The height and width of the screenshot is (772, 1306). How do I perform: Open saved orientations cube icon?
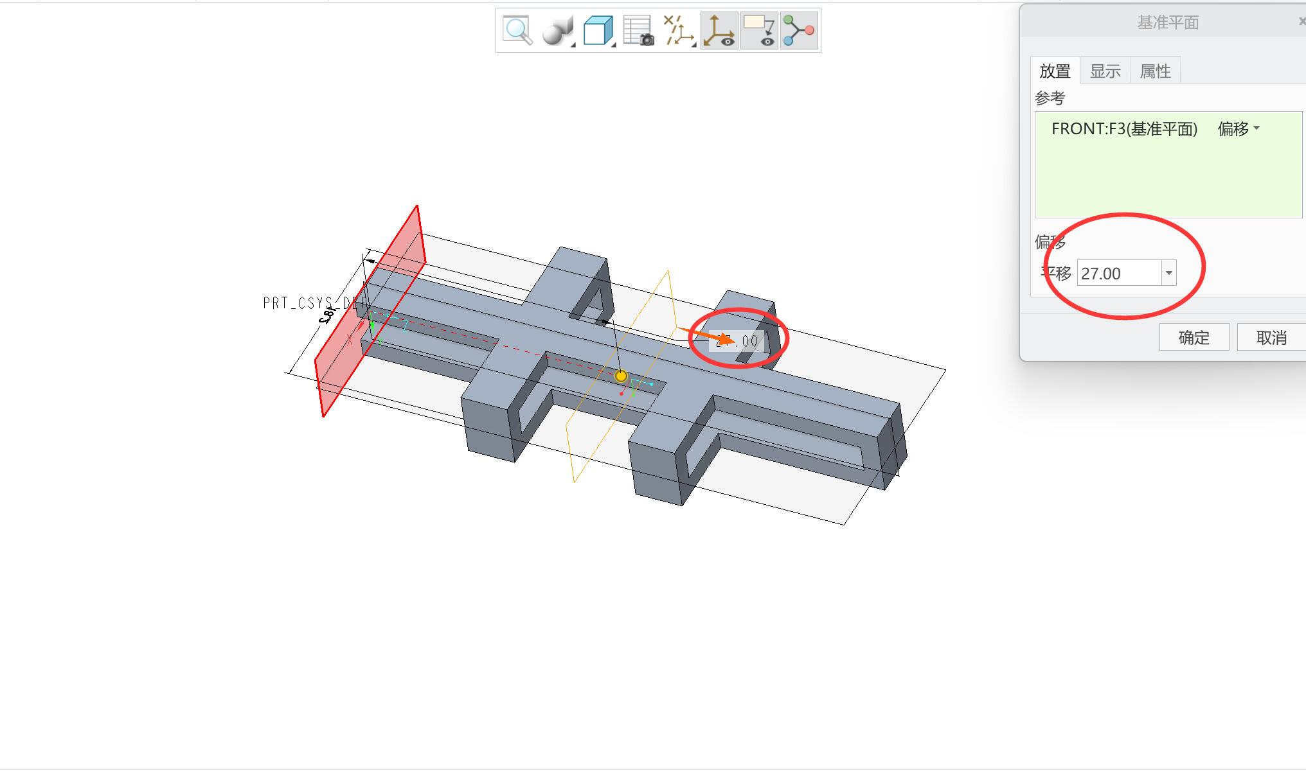pos(598,30)
